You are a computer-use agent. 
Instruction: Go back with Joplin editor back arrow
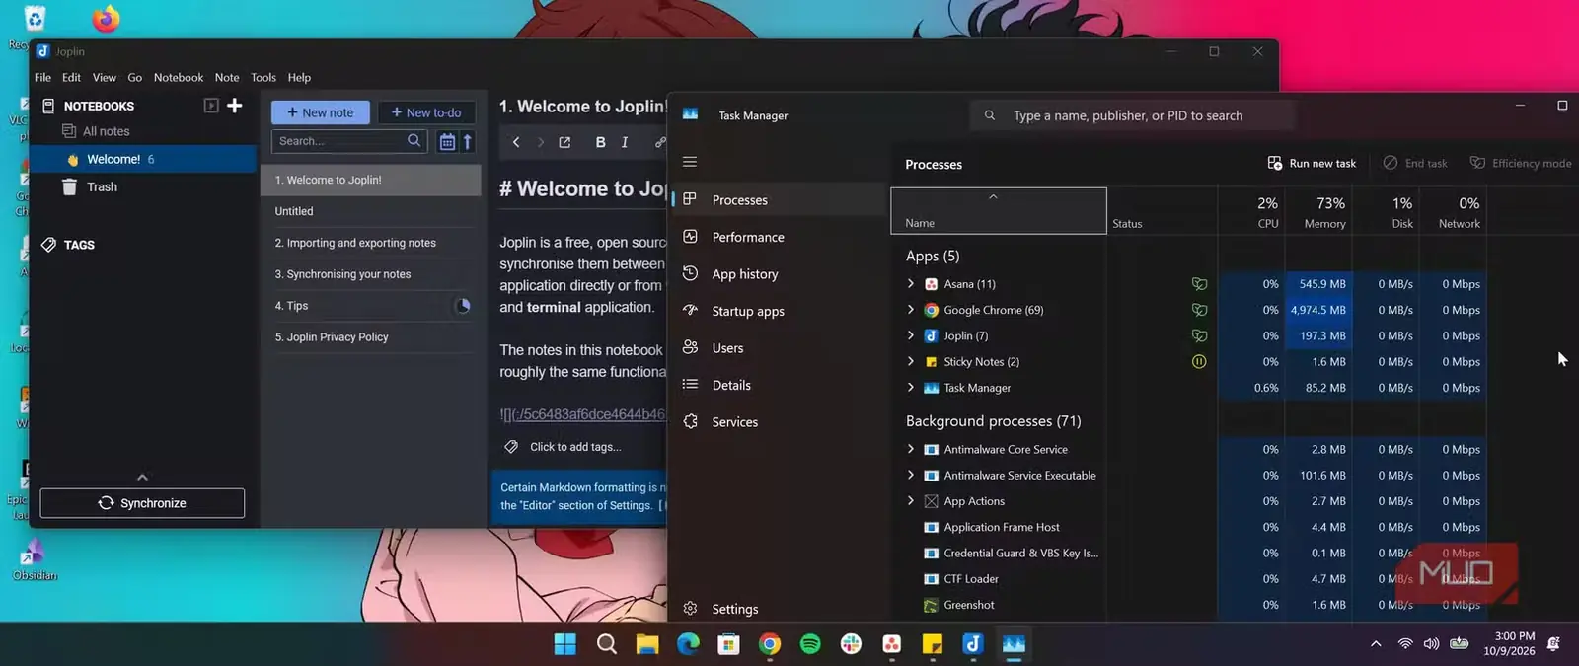click(x=516, y=142)
